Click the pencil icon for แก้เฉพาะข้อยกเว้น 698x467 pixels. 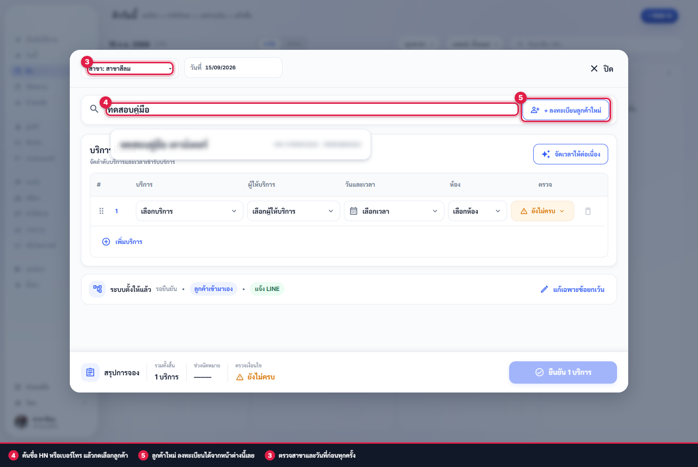coord(544,290)
